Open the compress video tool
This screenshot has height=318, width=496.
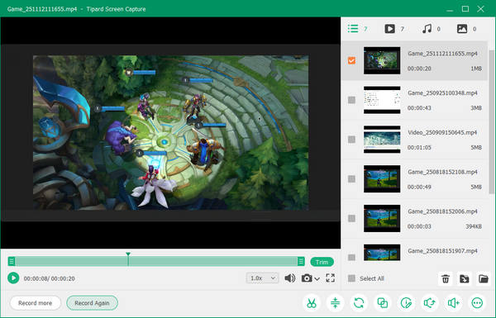click(x=335, y=303)
